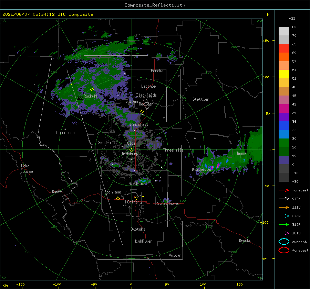This screenshot has width=310, height=289.
Task: Click the Innisfail city label
Action: [x=139, y=124]
